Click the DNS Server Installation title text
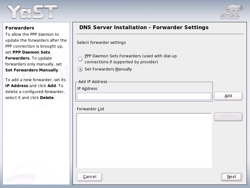The width and height of the screenshot is (250, 188). [144, 27]
